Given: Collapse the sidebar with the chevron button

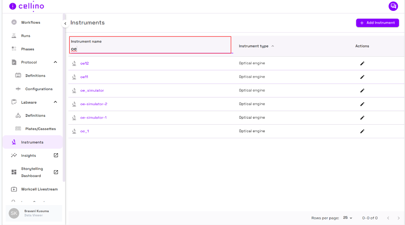Looking at the screenshot, I should [65, 23].
